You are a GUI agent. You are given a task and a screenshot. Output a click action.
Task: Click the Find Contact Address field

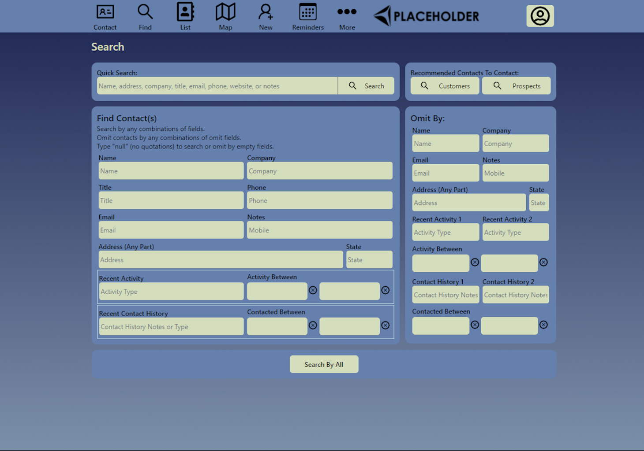tap(221, 259)
